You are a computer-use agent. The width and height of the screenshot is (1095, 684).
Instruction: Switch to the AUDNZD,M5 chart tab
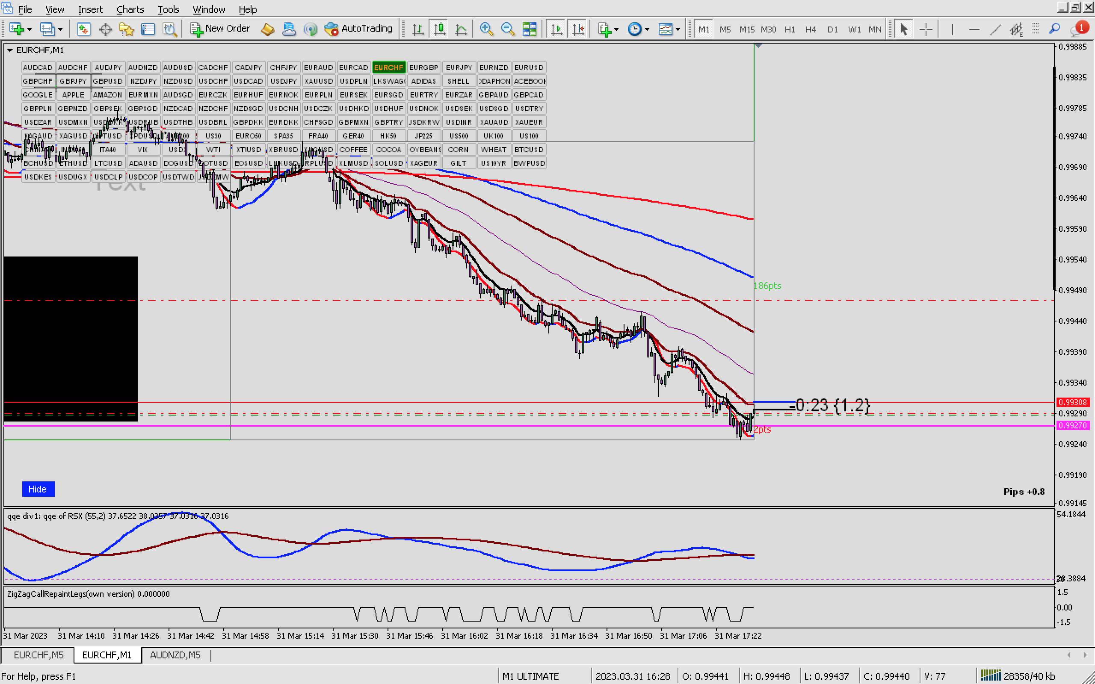[x=175, y=655]
